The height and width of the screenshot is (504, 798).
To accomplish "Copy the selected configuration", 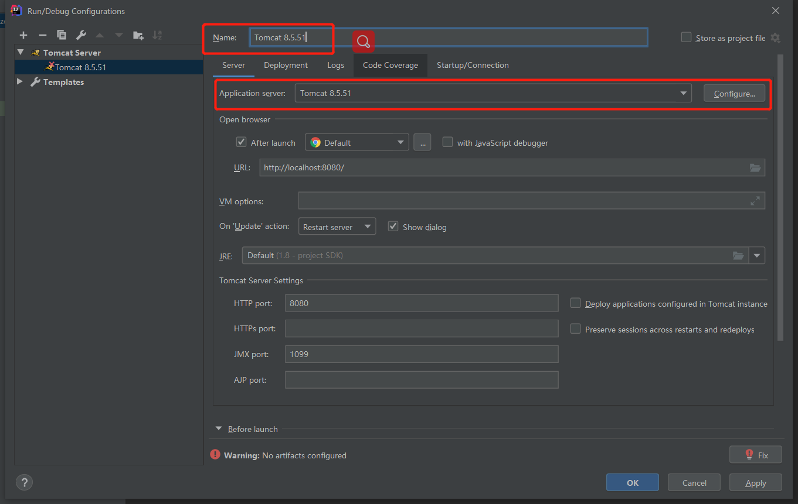I will [62, 35].
